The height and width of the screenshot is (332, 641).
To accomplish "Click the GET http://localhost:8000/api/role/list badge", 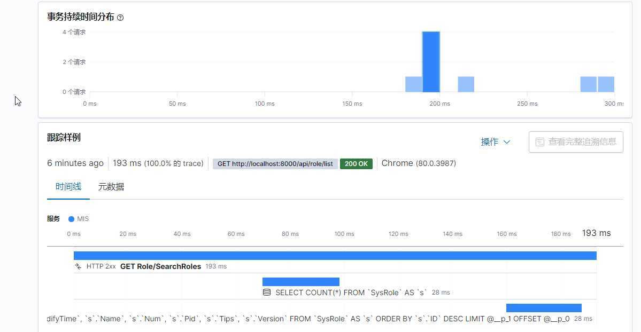I will tap(275, 164).
